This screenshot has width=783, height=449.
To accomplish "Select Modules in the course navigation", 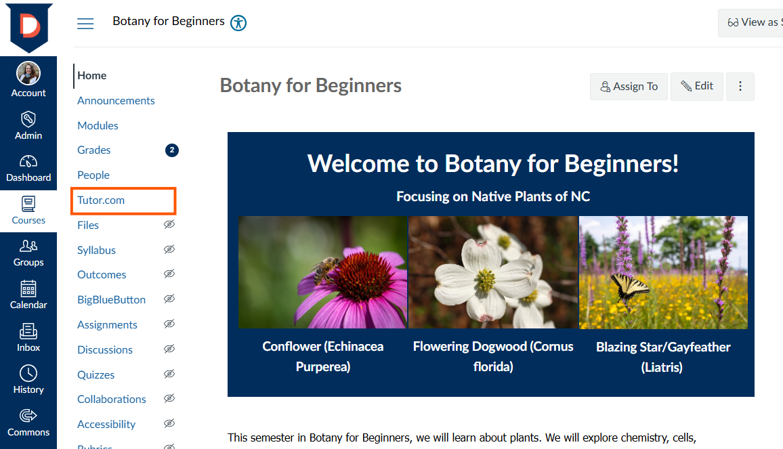I will coord(98,125).
